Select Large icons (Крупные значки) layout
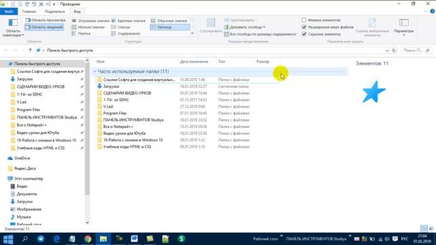 pos(129,21)
